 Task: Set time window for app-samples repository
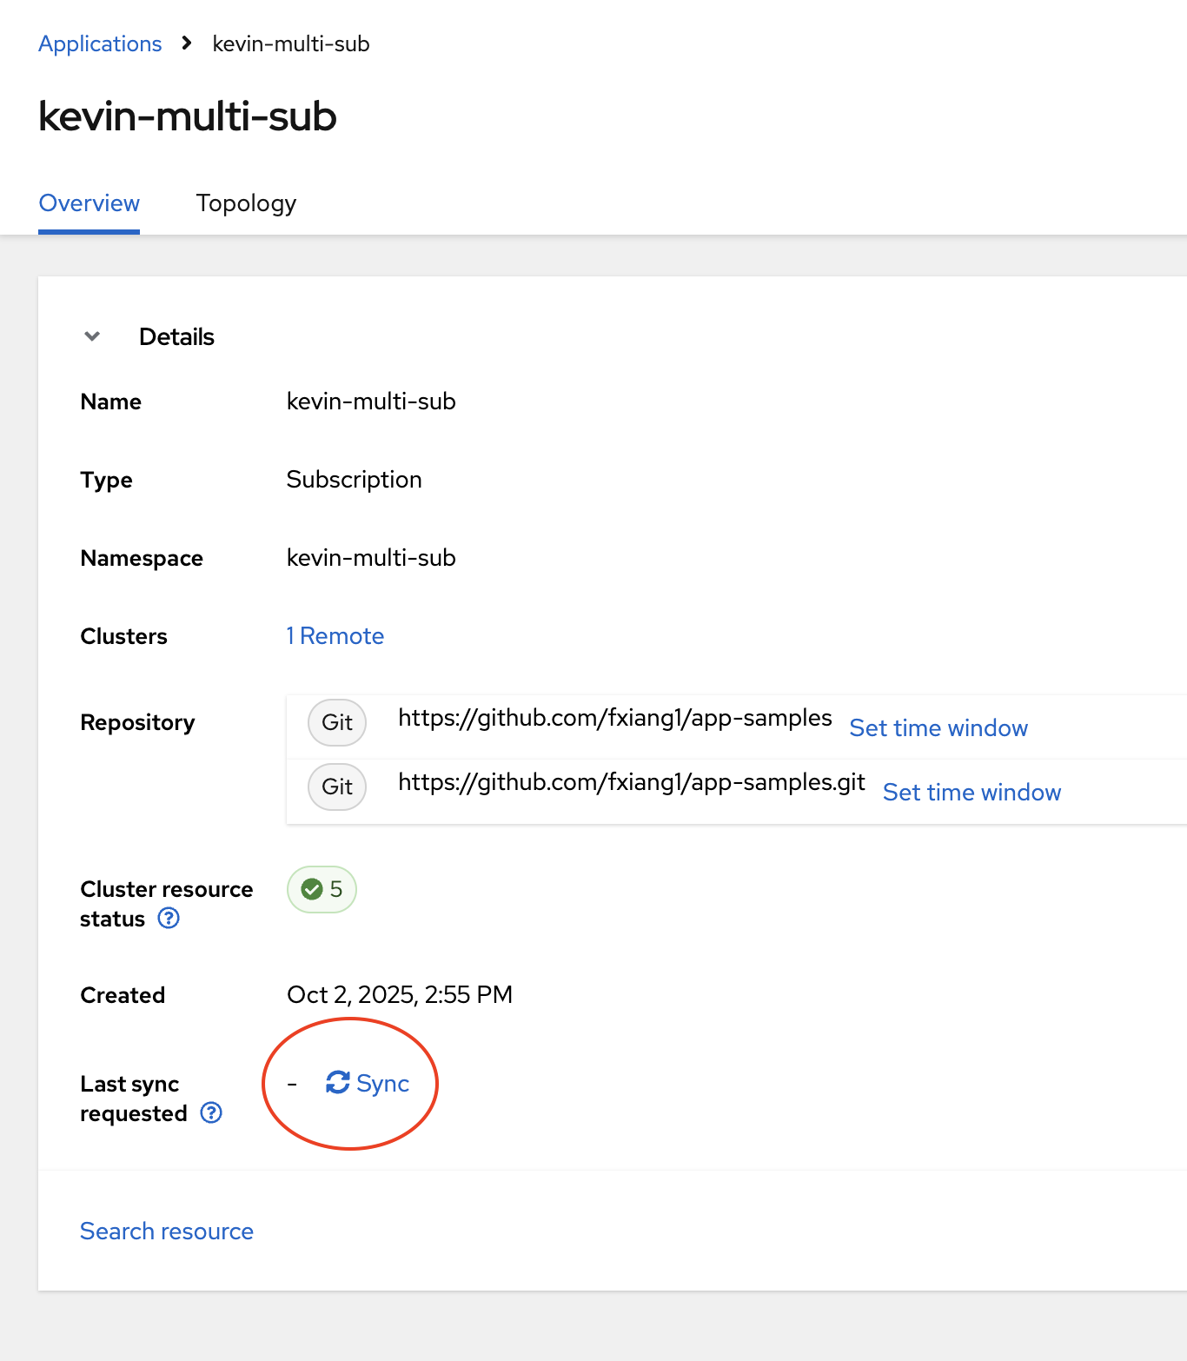(938, 728)
